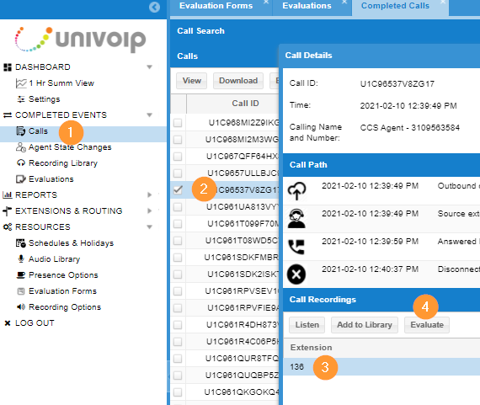Click the Recording Options speaker icon
Screen dimensions: 480x405
click(x=21, y=306)
